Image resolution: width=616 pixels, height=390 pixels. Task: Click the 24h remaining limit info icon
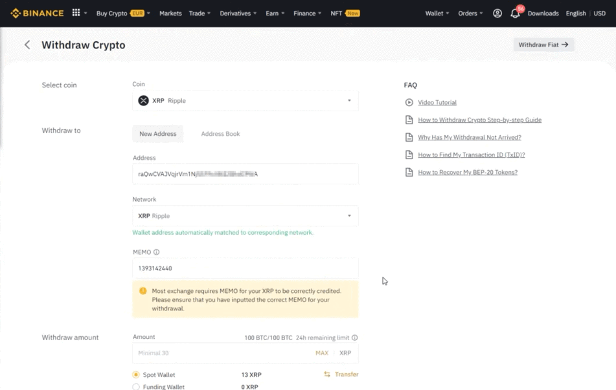point(355,338)
